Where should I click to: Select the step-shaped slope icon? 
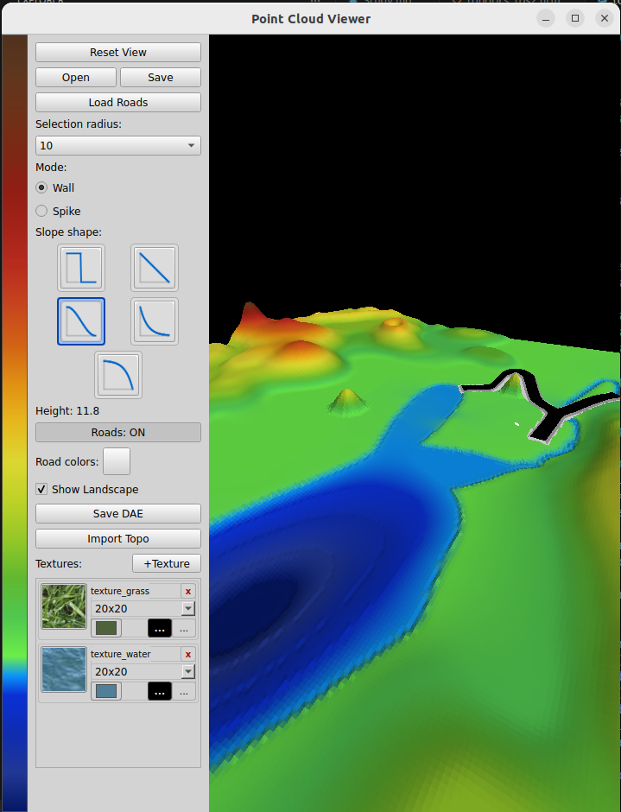(x=81, y=268)
